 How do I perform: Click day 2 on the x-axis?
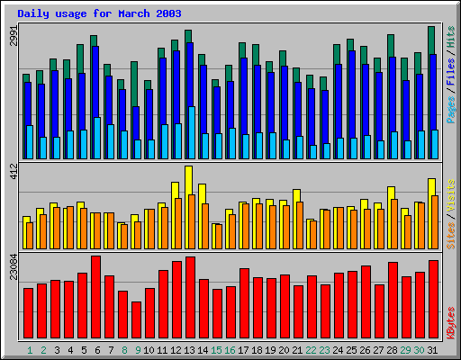[x=43, y=350]
